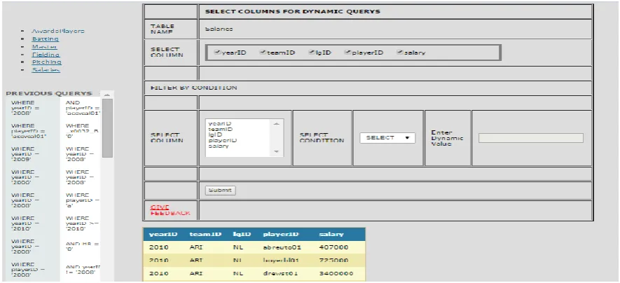The width and height of the screenshot is (620, 283).
Task: Click the Submit button
Action: 221,190
